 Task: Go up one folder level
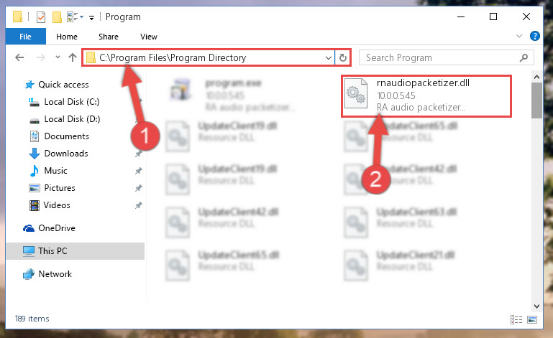(x=73, y=57)
